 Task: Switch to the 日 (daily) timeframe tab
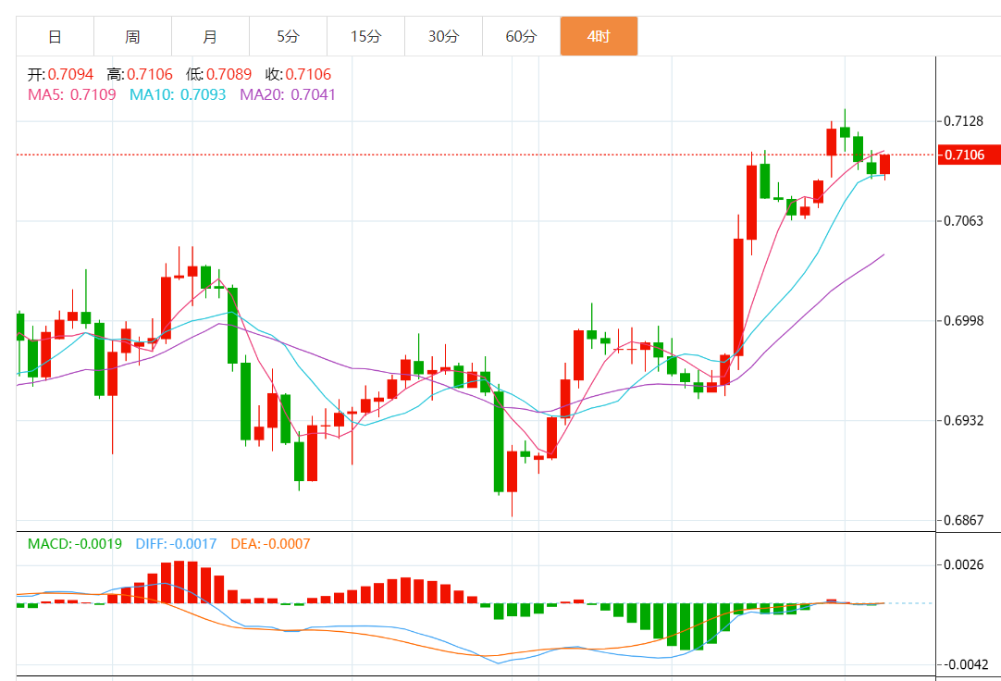click(55, 37)
